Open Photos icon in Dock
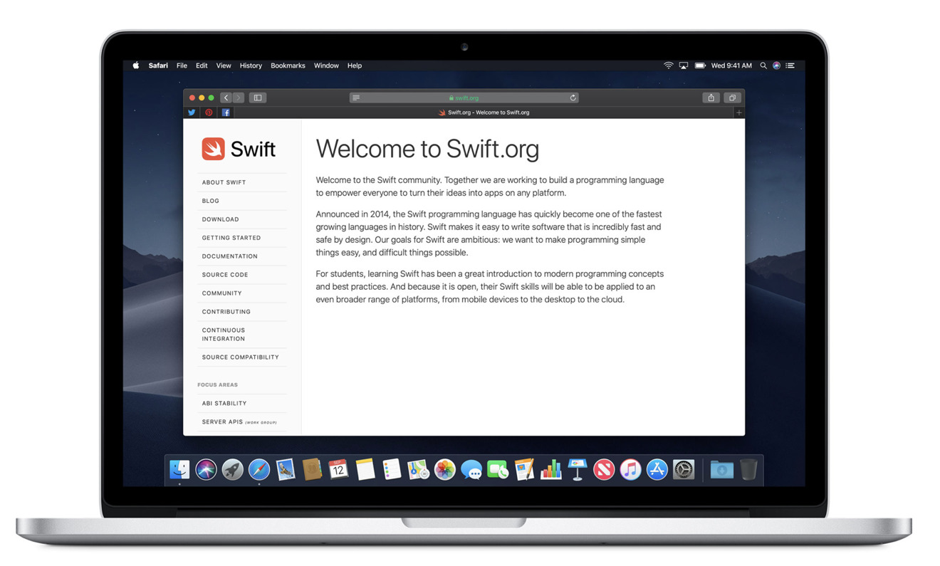Viewport: 940px width, 566px height. [x=444, y=470]
